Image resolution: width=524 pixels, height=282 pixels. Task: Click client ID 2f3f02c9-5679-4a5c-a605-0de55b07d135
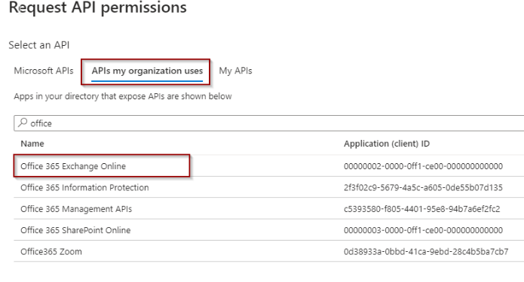click(x=423, y=187)
